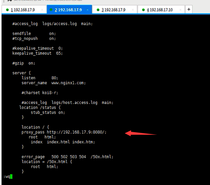Click the location = /50x.html line

[x=47, y=162]
